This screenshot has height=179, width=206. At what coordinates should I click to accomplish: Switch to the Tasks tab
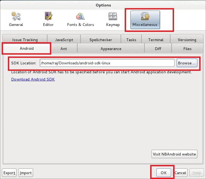131,39
